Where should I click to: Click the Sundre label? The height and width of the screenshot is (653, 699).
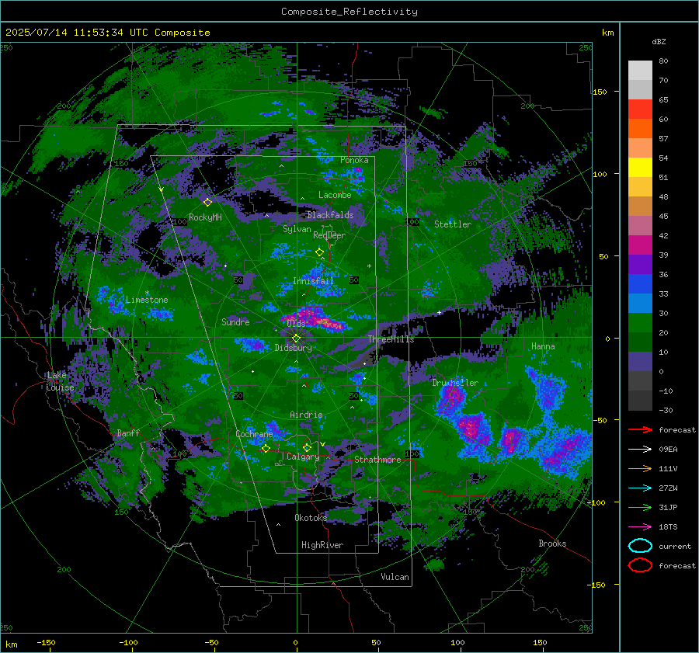tap(235, 321)
